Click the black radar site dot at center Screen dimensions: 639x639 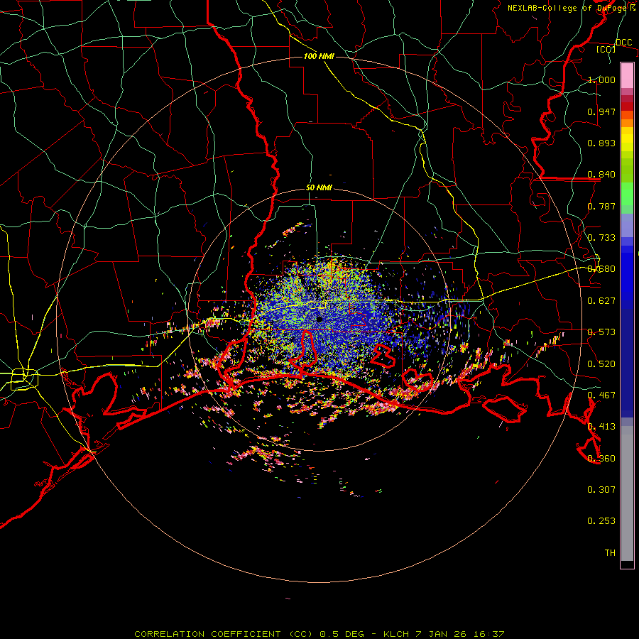click(319, 319)
